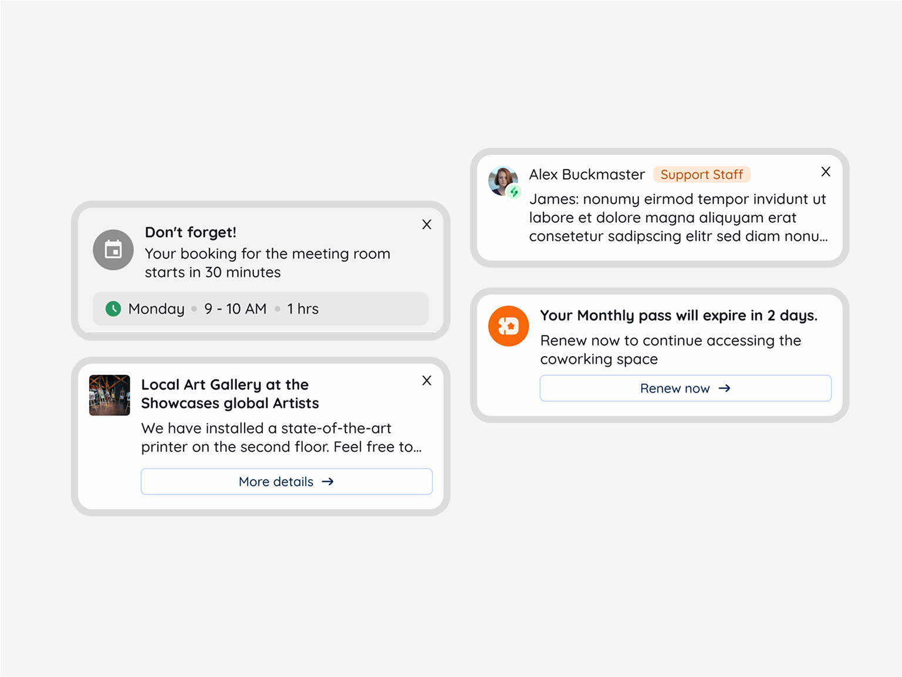Dismiss the Don't forget booking notification
Image resolution: width=902 pixels, height=677 pixels.
pyautogui.click(x=426, y=224)
